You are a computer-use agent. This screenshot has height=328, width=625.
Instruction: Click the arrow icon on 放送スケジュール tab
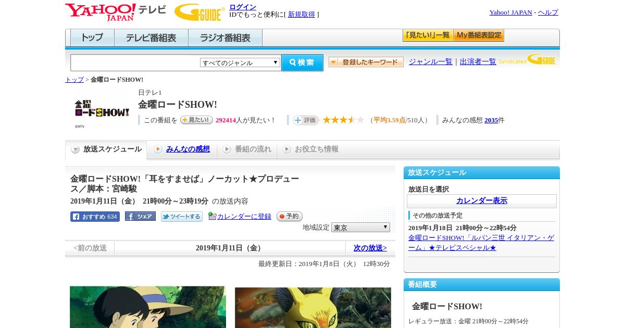point(76,149)
